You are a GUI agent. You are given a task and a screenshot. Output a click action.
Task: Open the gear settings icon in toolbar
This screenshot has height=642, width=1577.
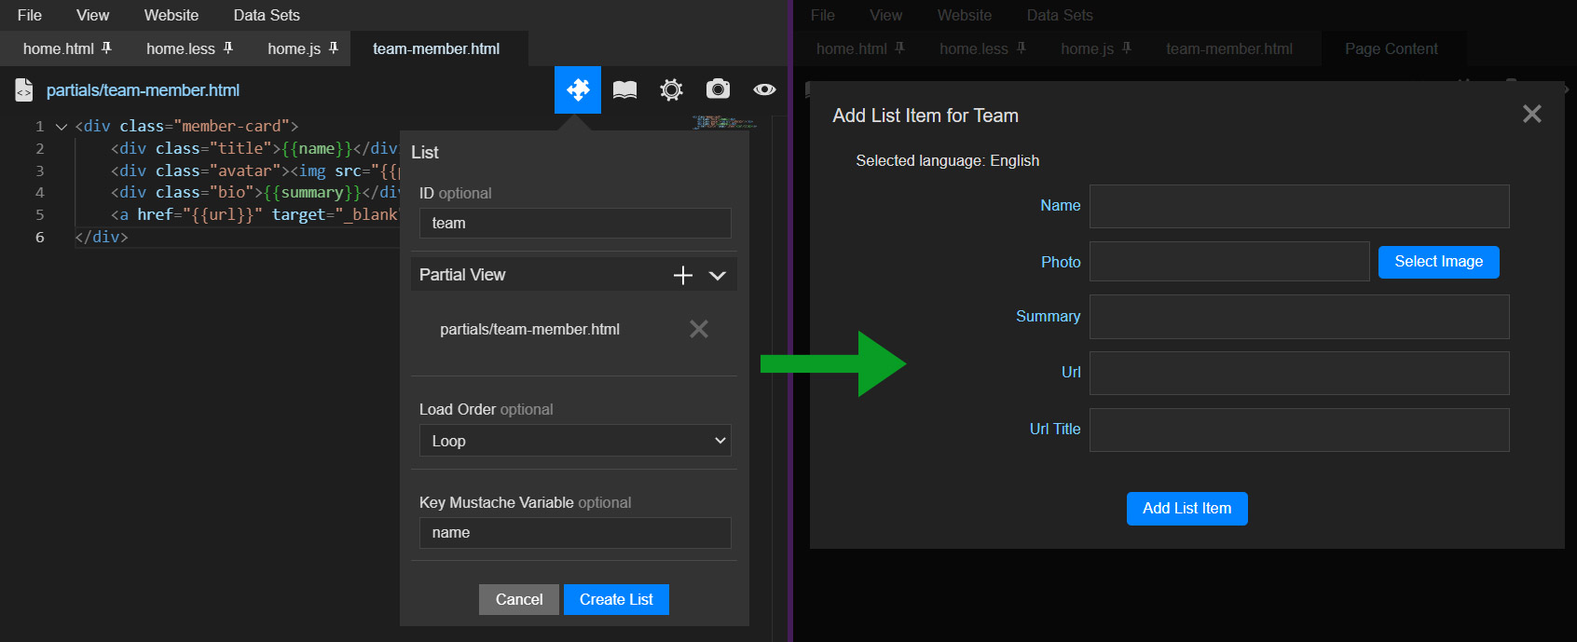(x=671, y=89)
